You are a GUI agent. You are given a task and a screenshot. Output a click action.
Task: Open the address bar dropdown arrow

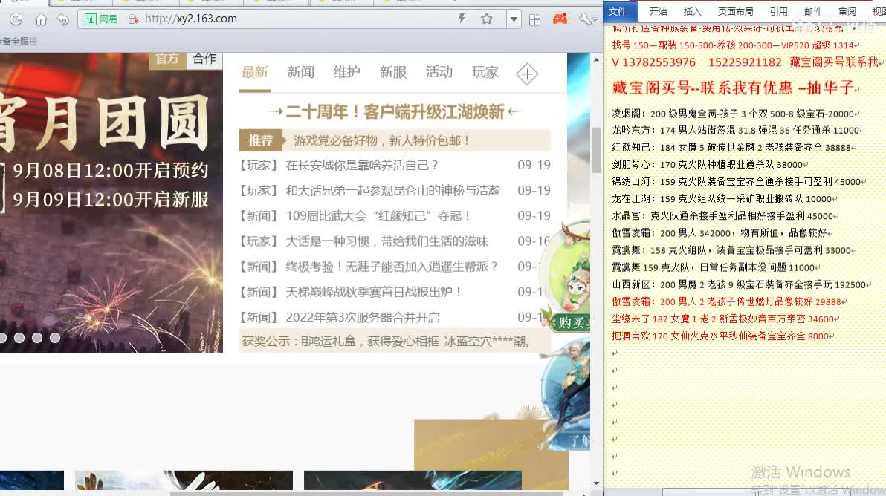click(514, 19)
